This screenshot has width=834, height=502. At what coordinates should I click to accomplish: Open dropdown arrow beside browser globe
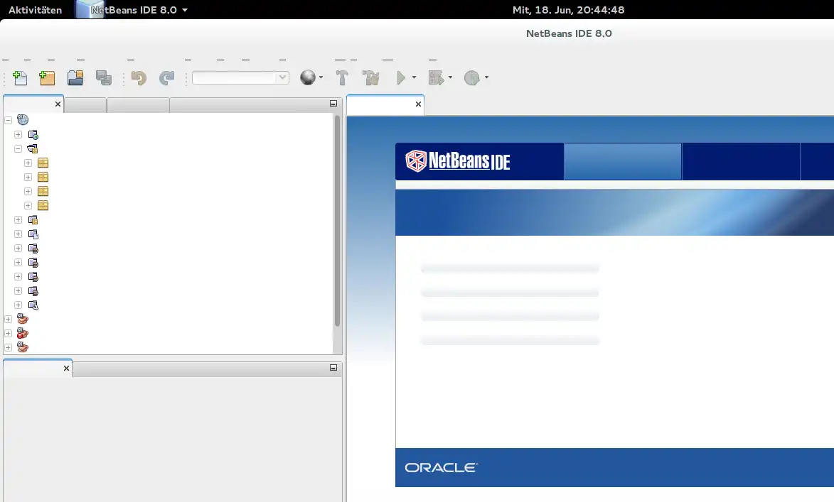coord(321,77)
